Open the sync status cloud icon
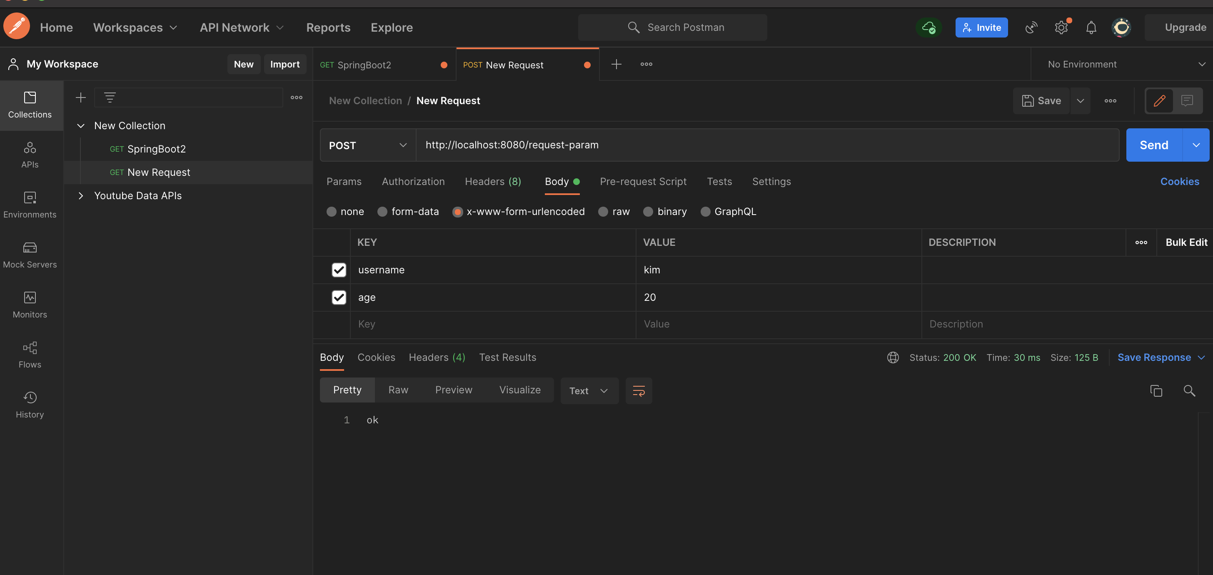 pyautogui.click(x=928, y=27)
